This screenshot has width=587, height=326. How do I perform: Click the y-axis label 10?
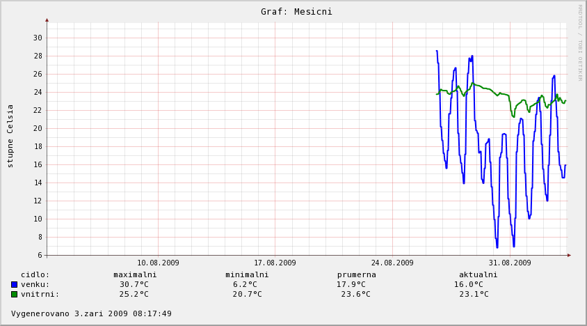[x=38, y=219]
